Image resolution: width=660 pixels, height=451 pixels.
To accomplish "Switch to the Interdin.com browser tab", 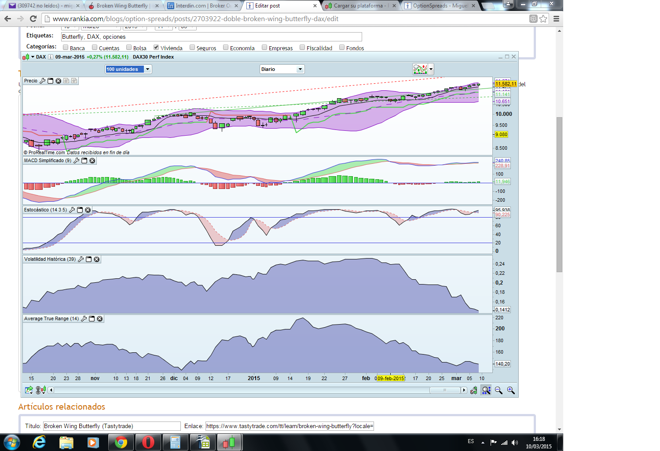I will pyautogui.click(x=202, y=6).
